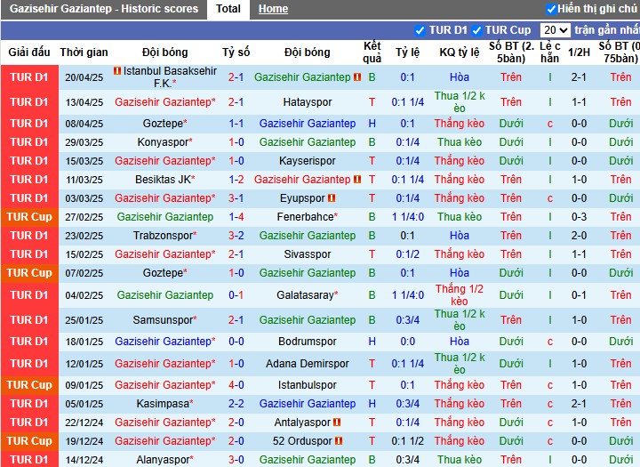Click red card icon on 20/04/25 Gazisehir Gaziantep
This screenshot has width=640, height=467.
click(x=357, y=76)
